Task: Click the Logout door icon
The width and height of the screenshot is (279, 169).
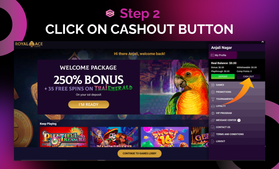Action: point(213,141)
